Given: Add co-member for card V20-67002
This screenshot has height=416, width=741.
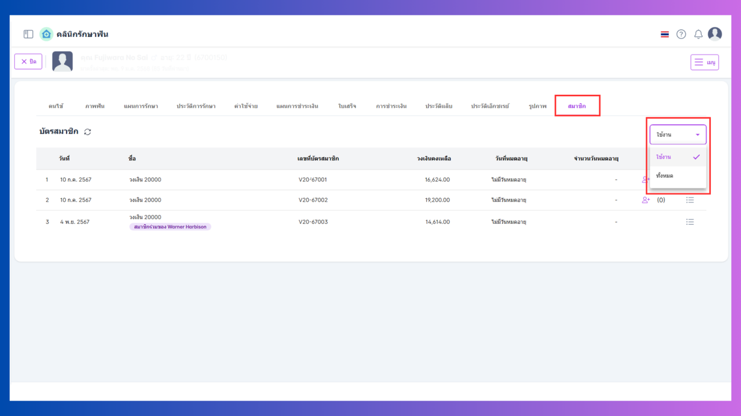Looking at the screenshot, I should click(x=646, y=200).
